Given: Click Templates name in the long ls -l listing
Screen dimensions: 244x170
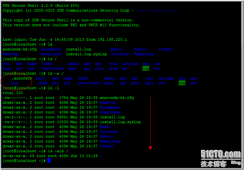Looking at the screenshot, I should point(110,141).
